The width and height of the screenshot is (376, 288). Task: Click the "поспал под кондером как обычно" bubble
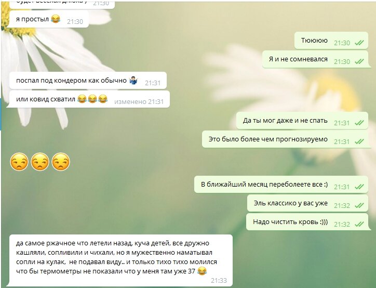pyautogui.click(x=88, y=80)
